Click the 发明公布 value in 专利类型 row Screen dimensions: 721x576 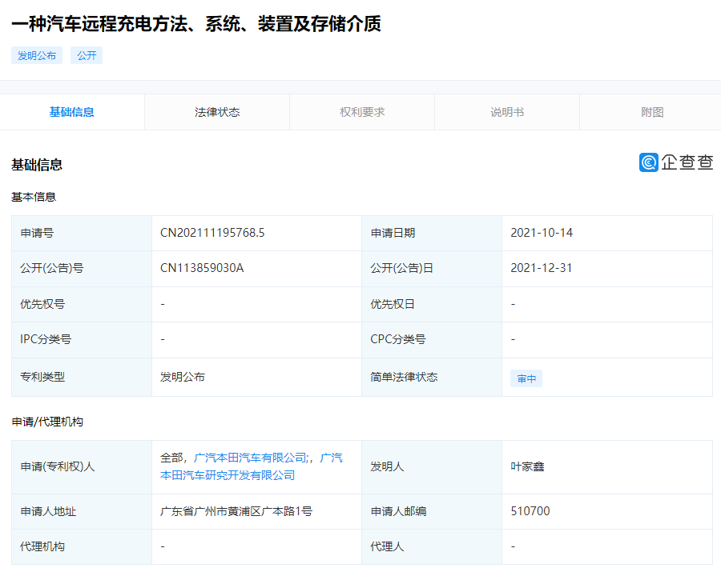pos(183,377)
